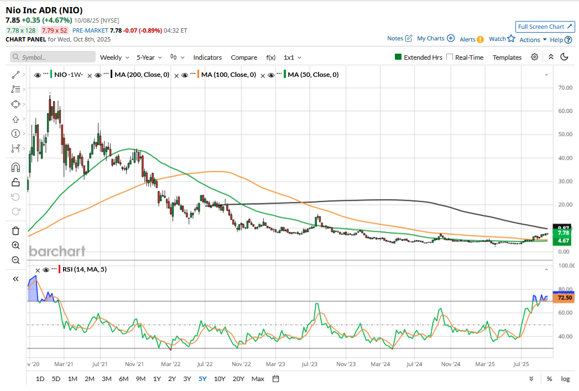Open chart settings gear icon

tap(534, 57)
